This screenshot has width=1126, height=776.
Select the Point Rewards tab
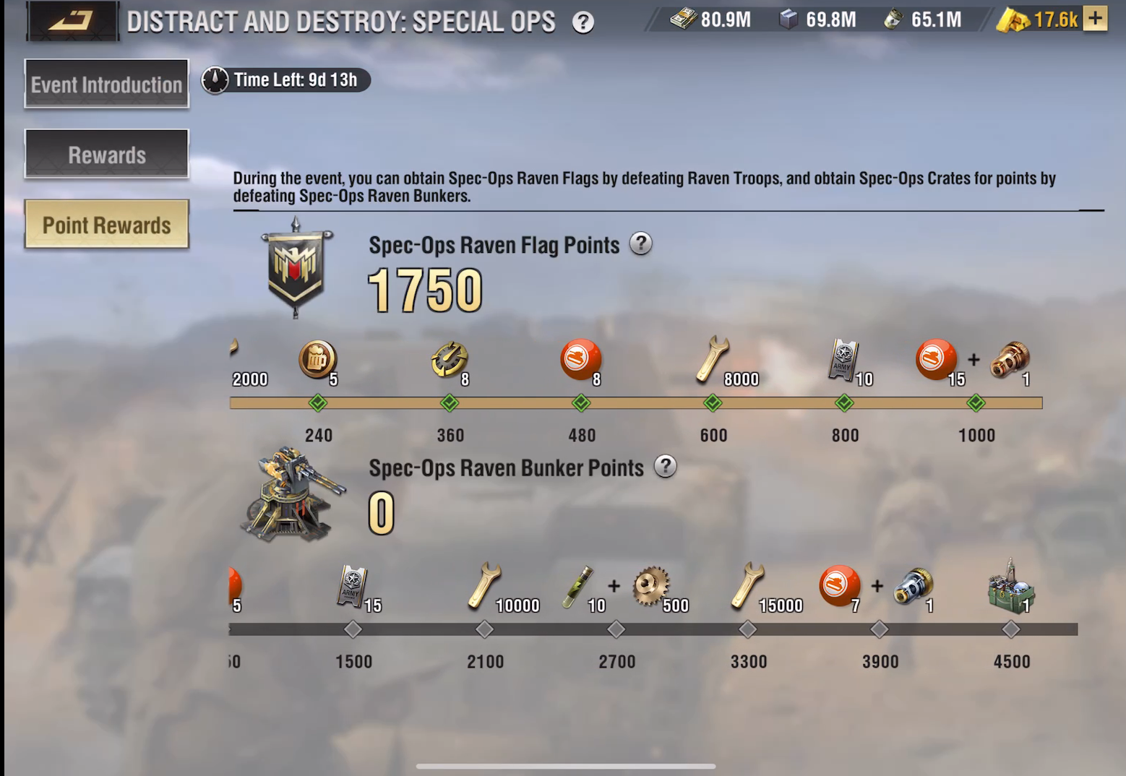pos(106,224)
